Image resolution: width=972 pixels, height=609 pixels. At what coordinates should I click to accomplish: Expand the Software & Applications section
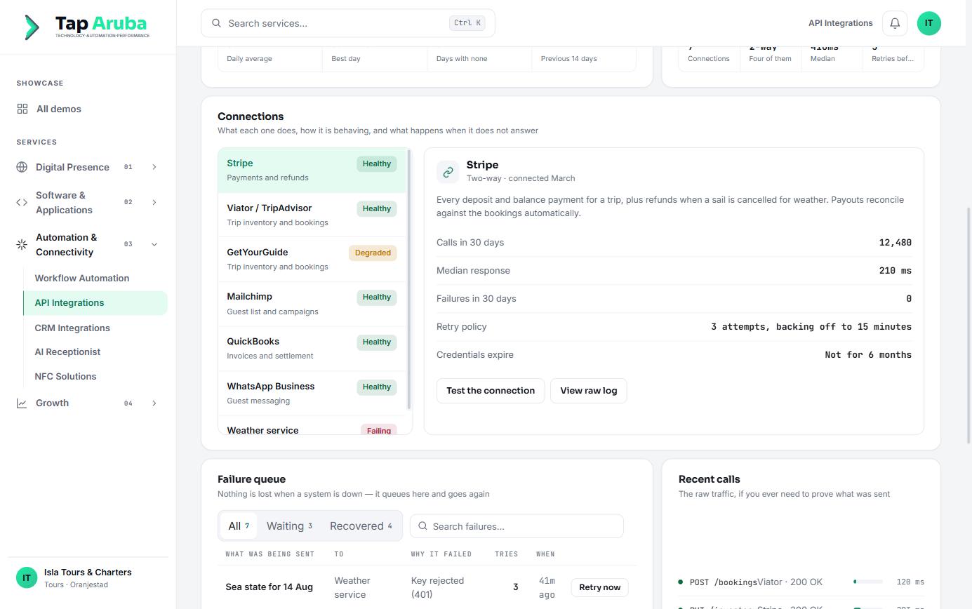(x=154, y=203)
